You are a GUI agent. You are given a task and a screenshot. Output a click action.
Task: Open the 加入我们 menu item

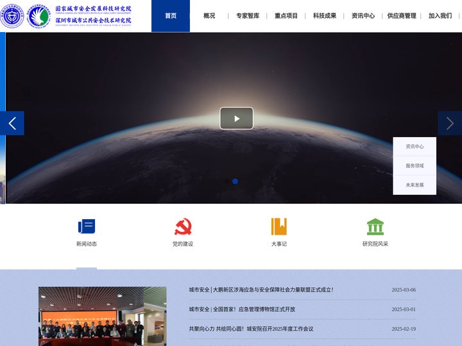(440, 16)
